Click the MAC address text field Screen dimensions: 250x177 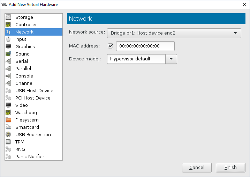145,46
